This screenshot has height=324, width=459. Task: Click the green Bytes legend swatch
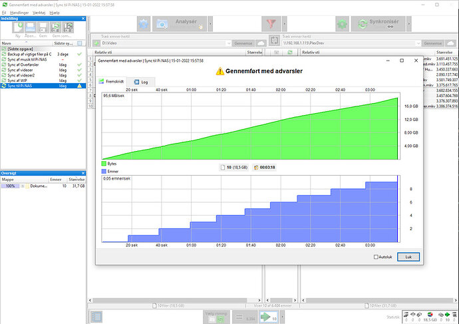(x=104, y=164)
